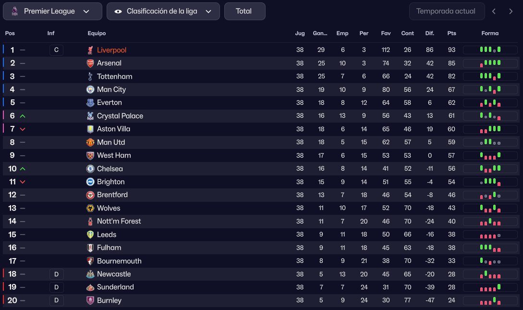The image size is (523, 310).
Task: Expand the Clasificación de la liga dropdown
Action: (163, 11)
